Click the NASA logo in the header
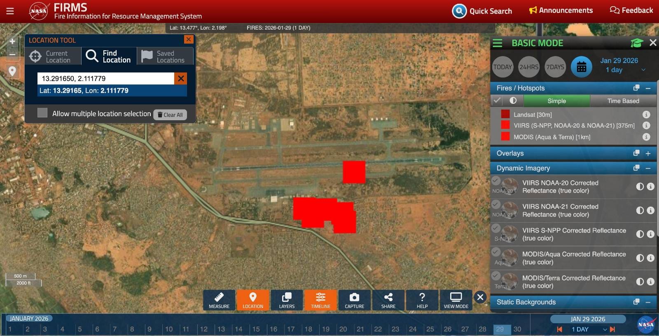The height and width of the screenshot is (336, 659). click(x=39, y=11)
